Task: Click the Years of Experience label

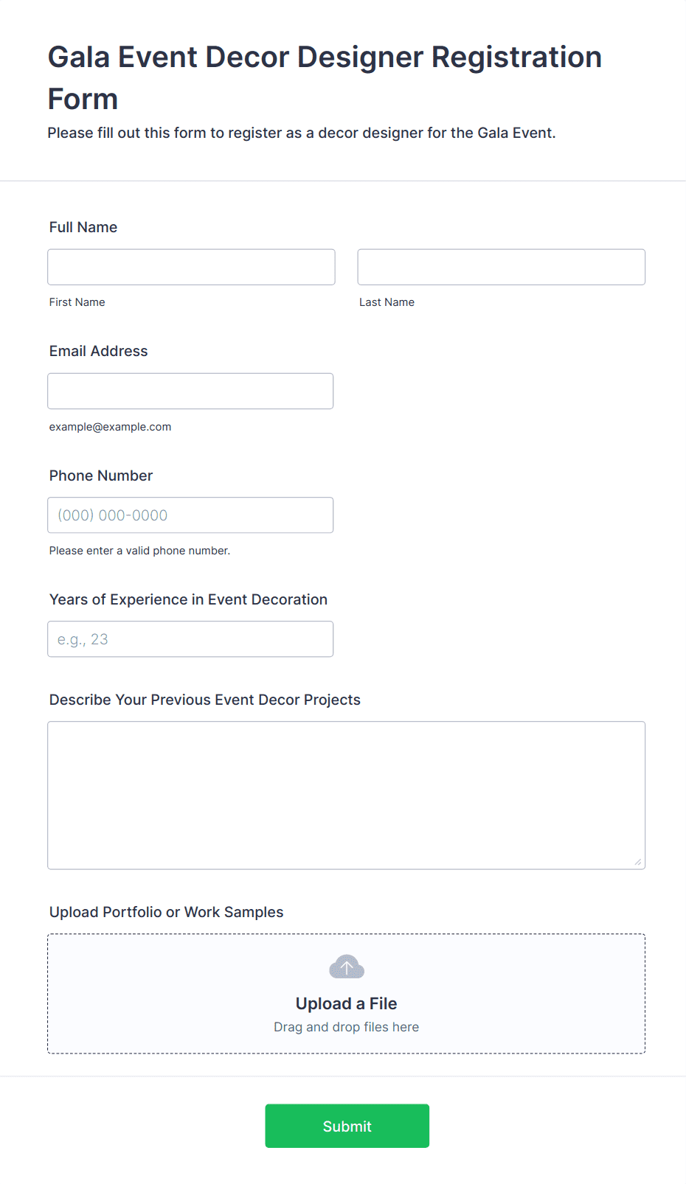Action: coord(188,599)
